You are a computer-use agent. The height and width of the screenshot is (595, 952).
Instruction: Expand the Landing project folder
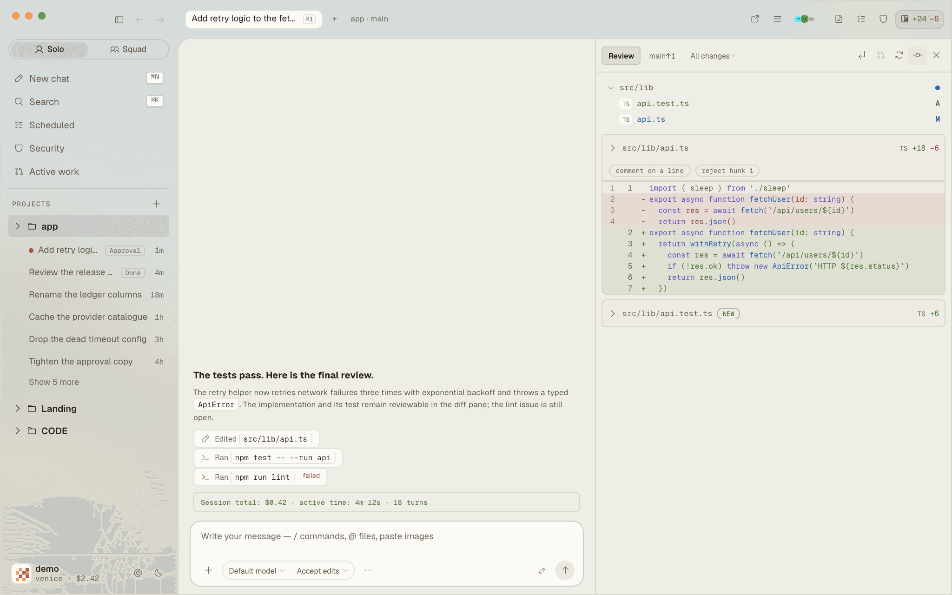18,409
